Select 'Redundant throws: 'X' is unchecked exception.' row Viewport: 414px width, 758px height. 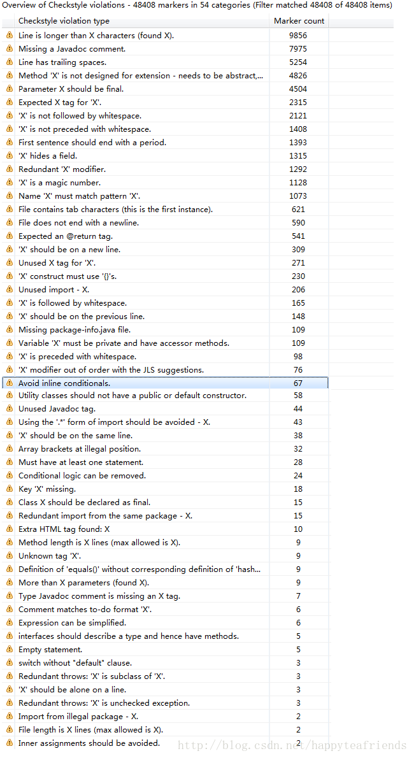166,703
